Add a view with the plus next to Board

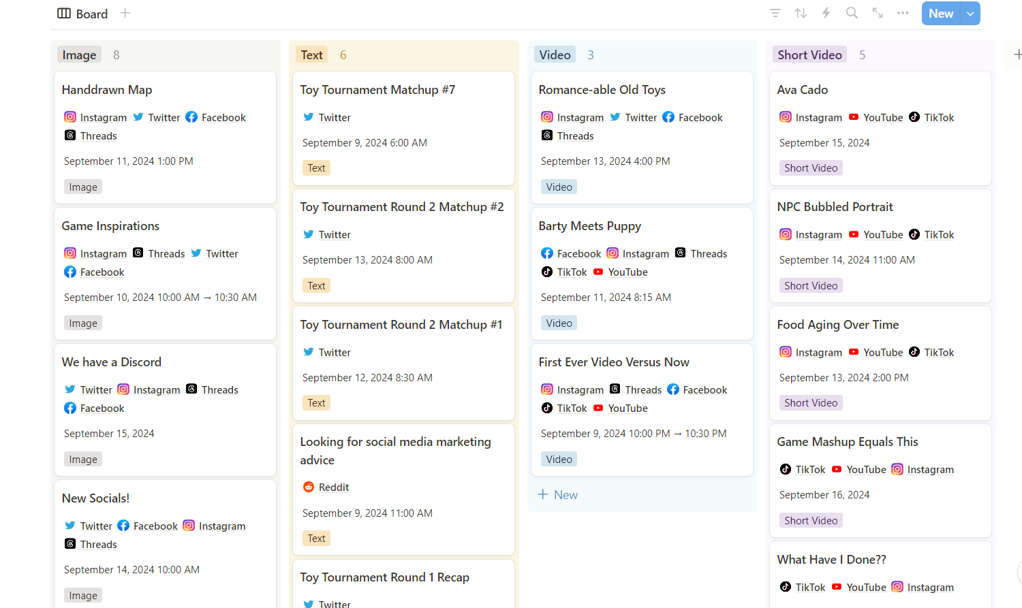tap(125, 13)
